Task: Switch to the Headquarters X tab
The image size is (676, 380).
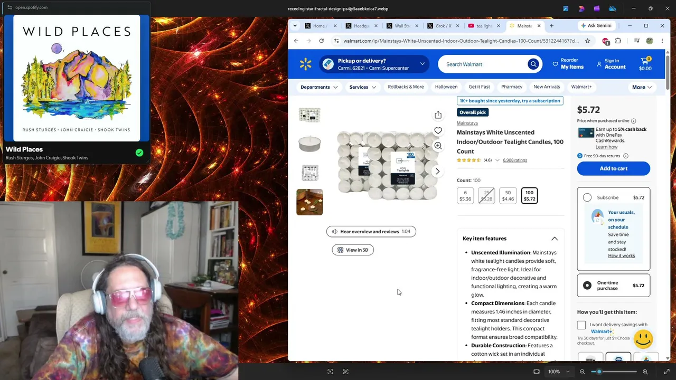Action: [x=362, y=25]
